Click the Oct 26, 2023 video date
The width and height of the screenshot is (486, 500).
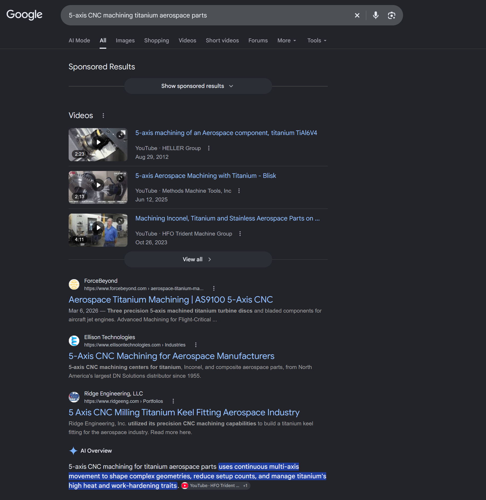pyautogui.click(x=151, y=242)
